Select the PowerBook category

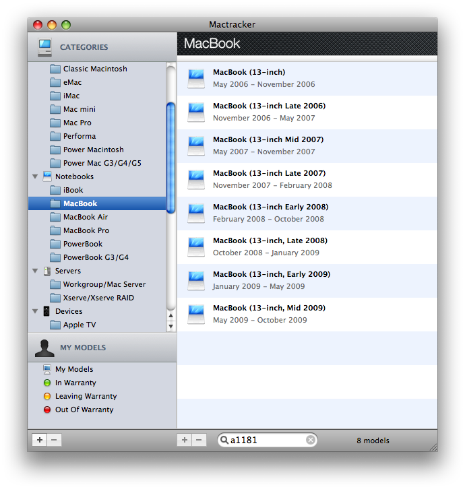click(97, 244)
